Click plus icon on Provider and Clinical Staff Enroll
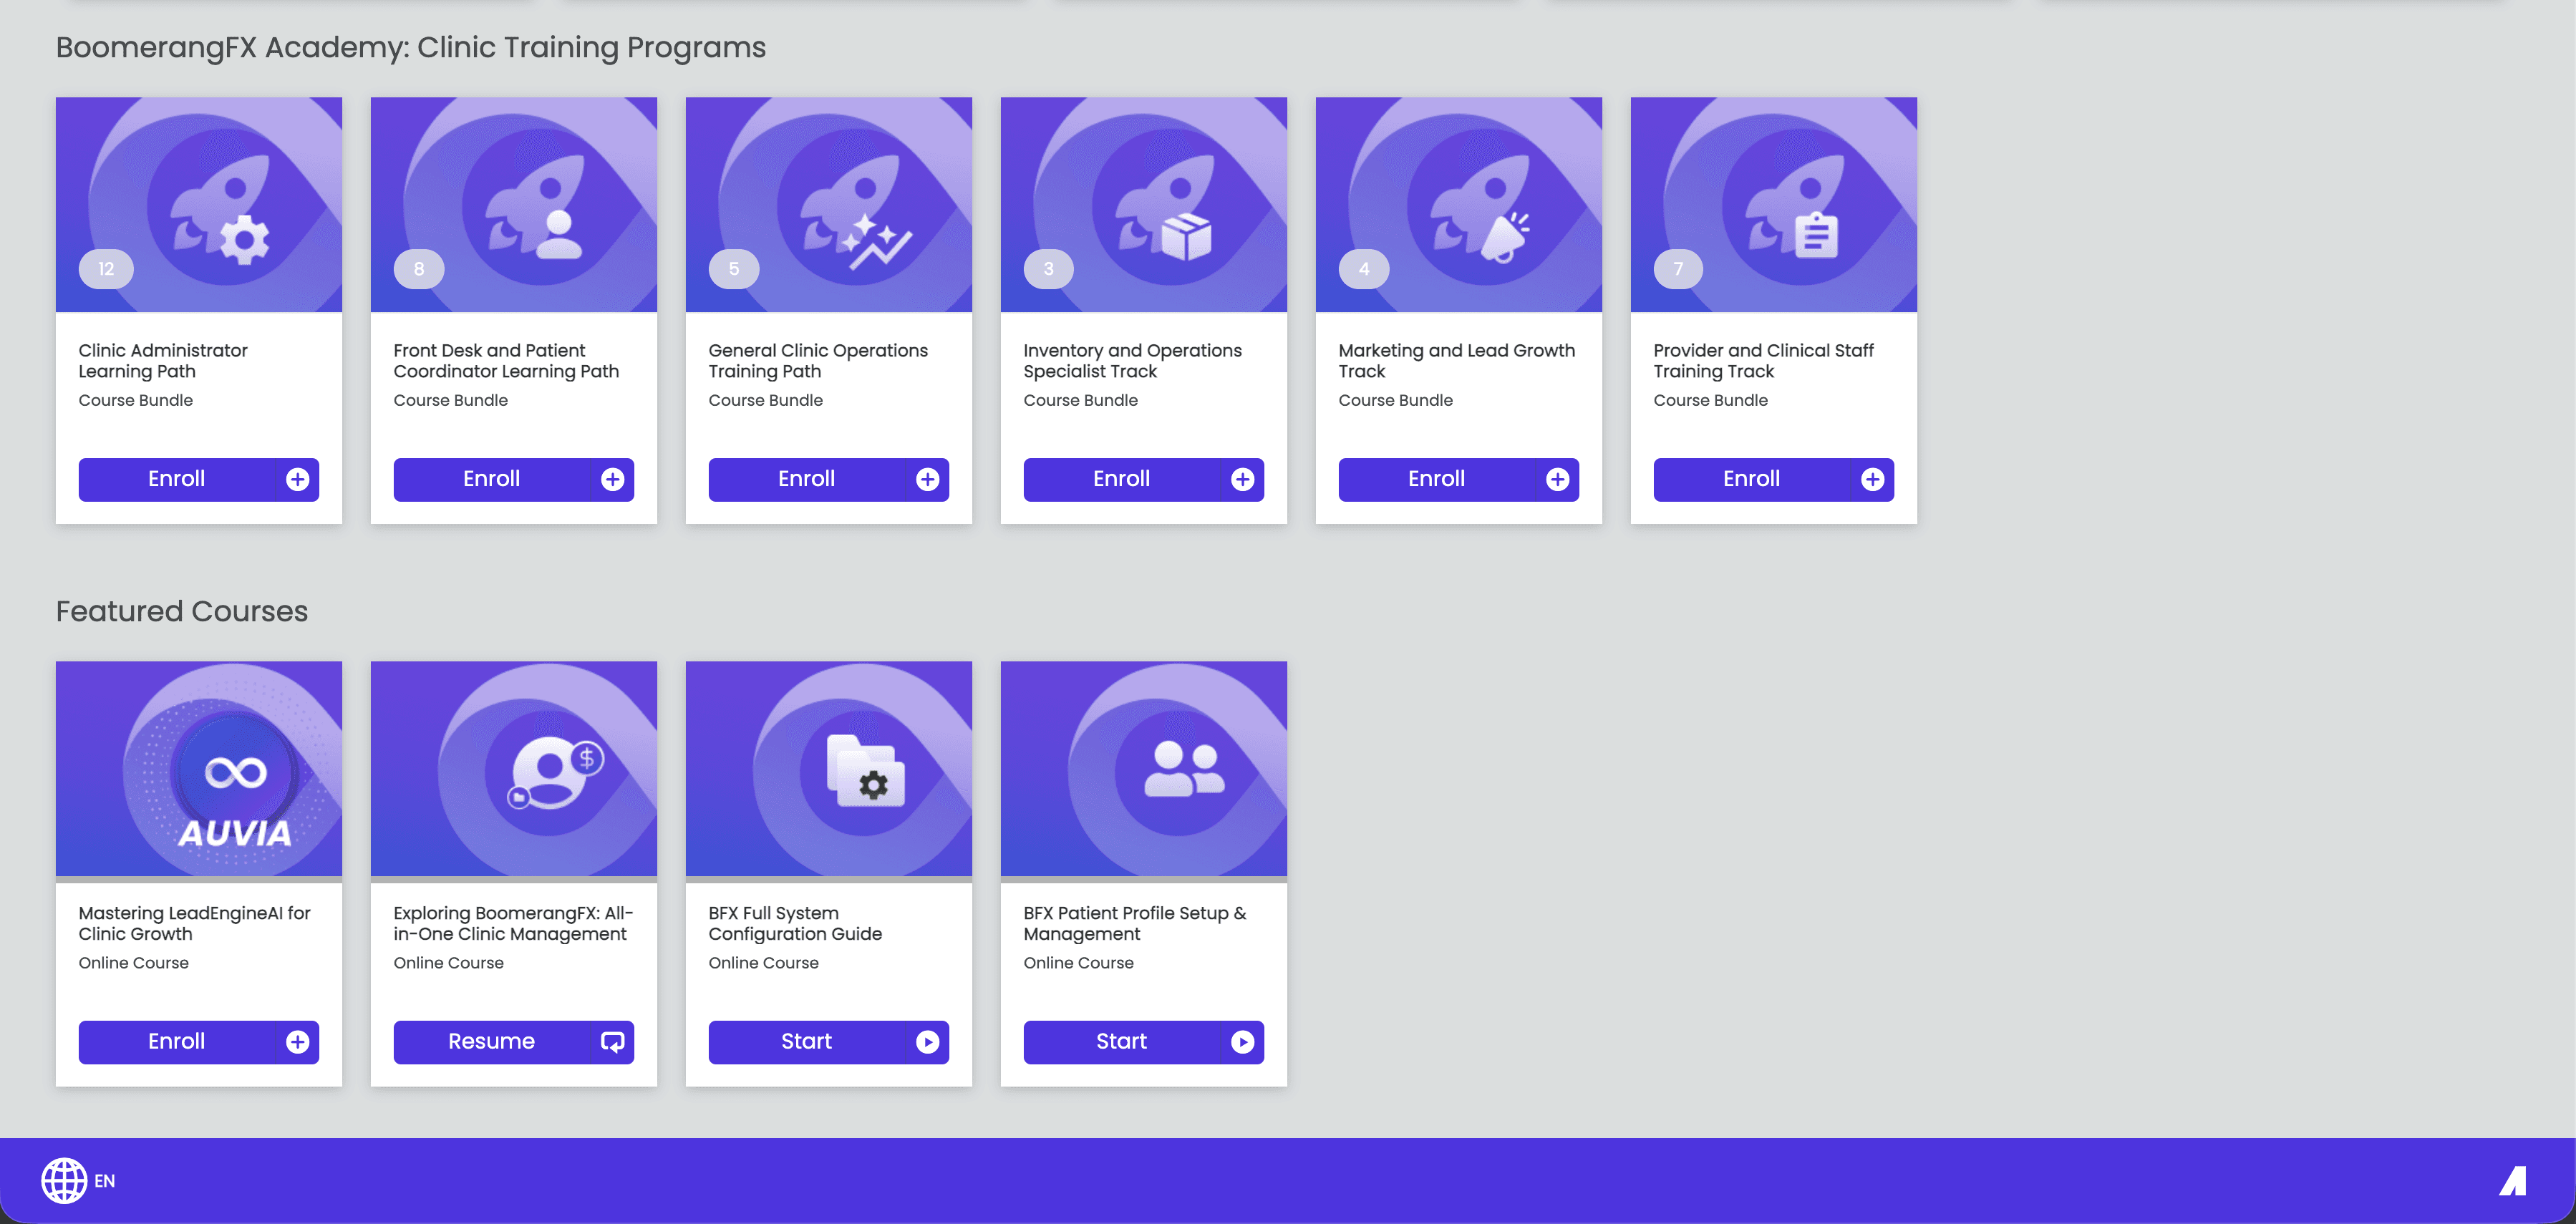Image resolution: width=2576 pixels, height=1224 pixels. click(x=1872, y=479)
